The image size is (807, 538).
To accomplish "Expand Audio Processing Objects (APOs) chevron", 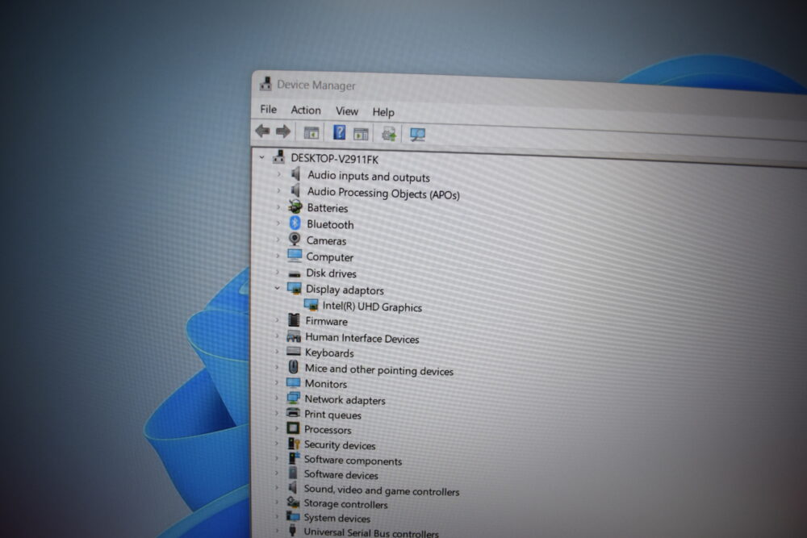I will click(279, 191).
